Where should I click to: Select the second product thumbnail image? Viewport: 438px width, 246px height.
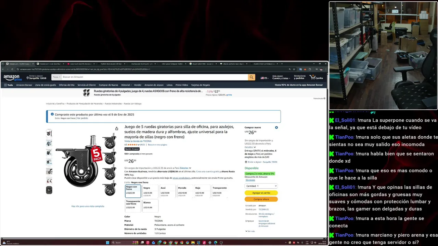coord(49,143)
